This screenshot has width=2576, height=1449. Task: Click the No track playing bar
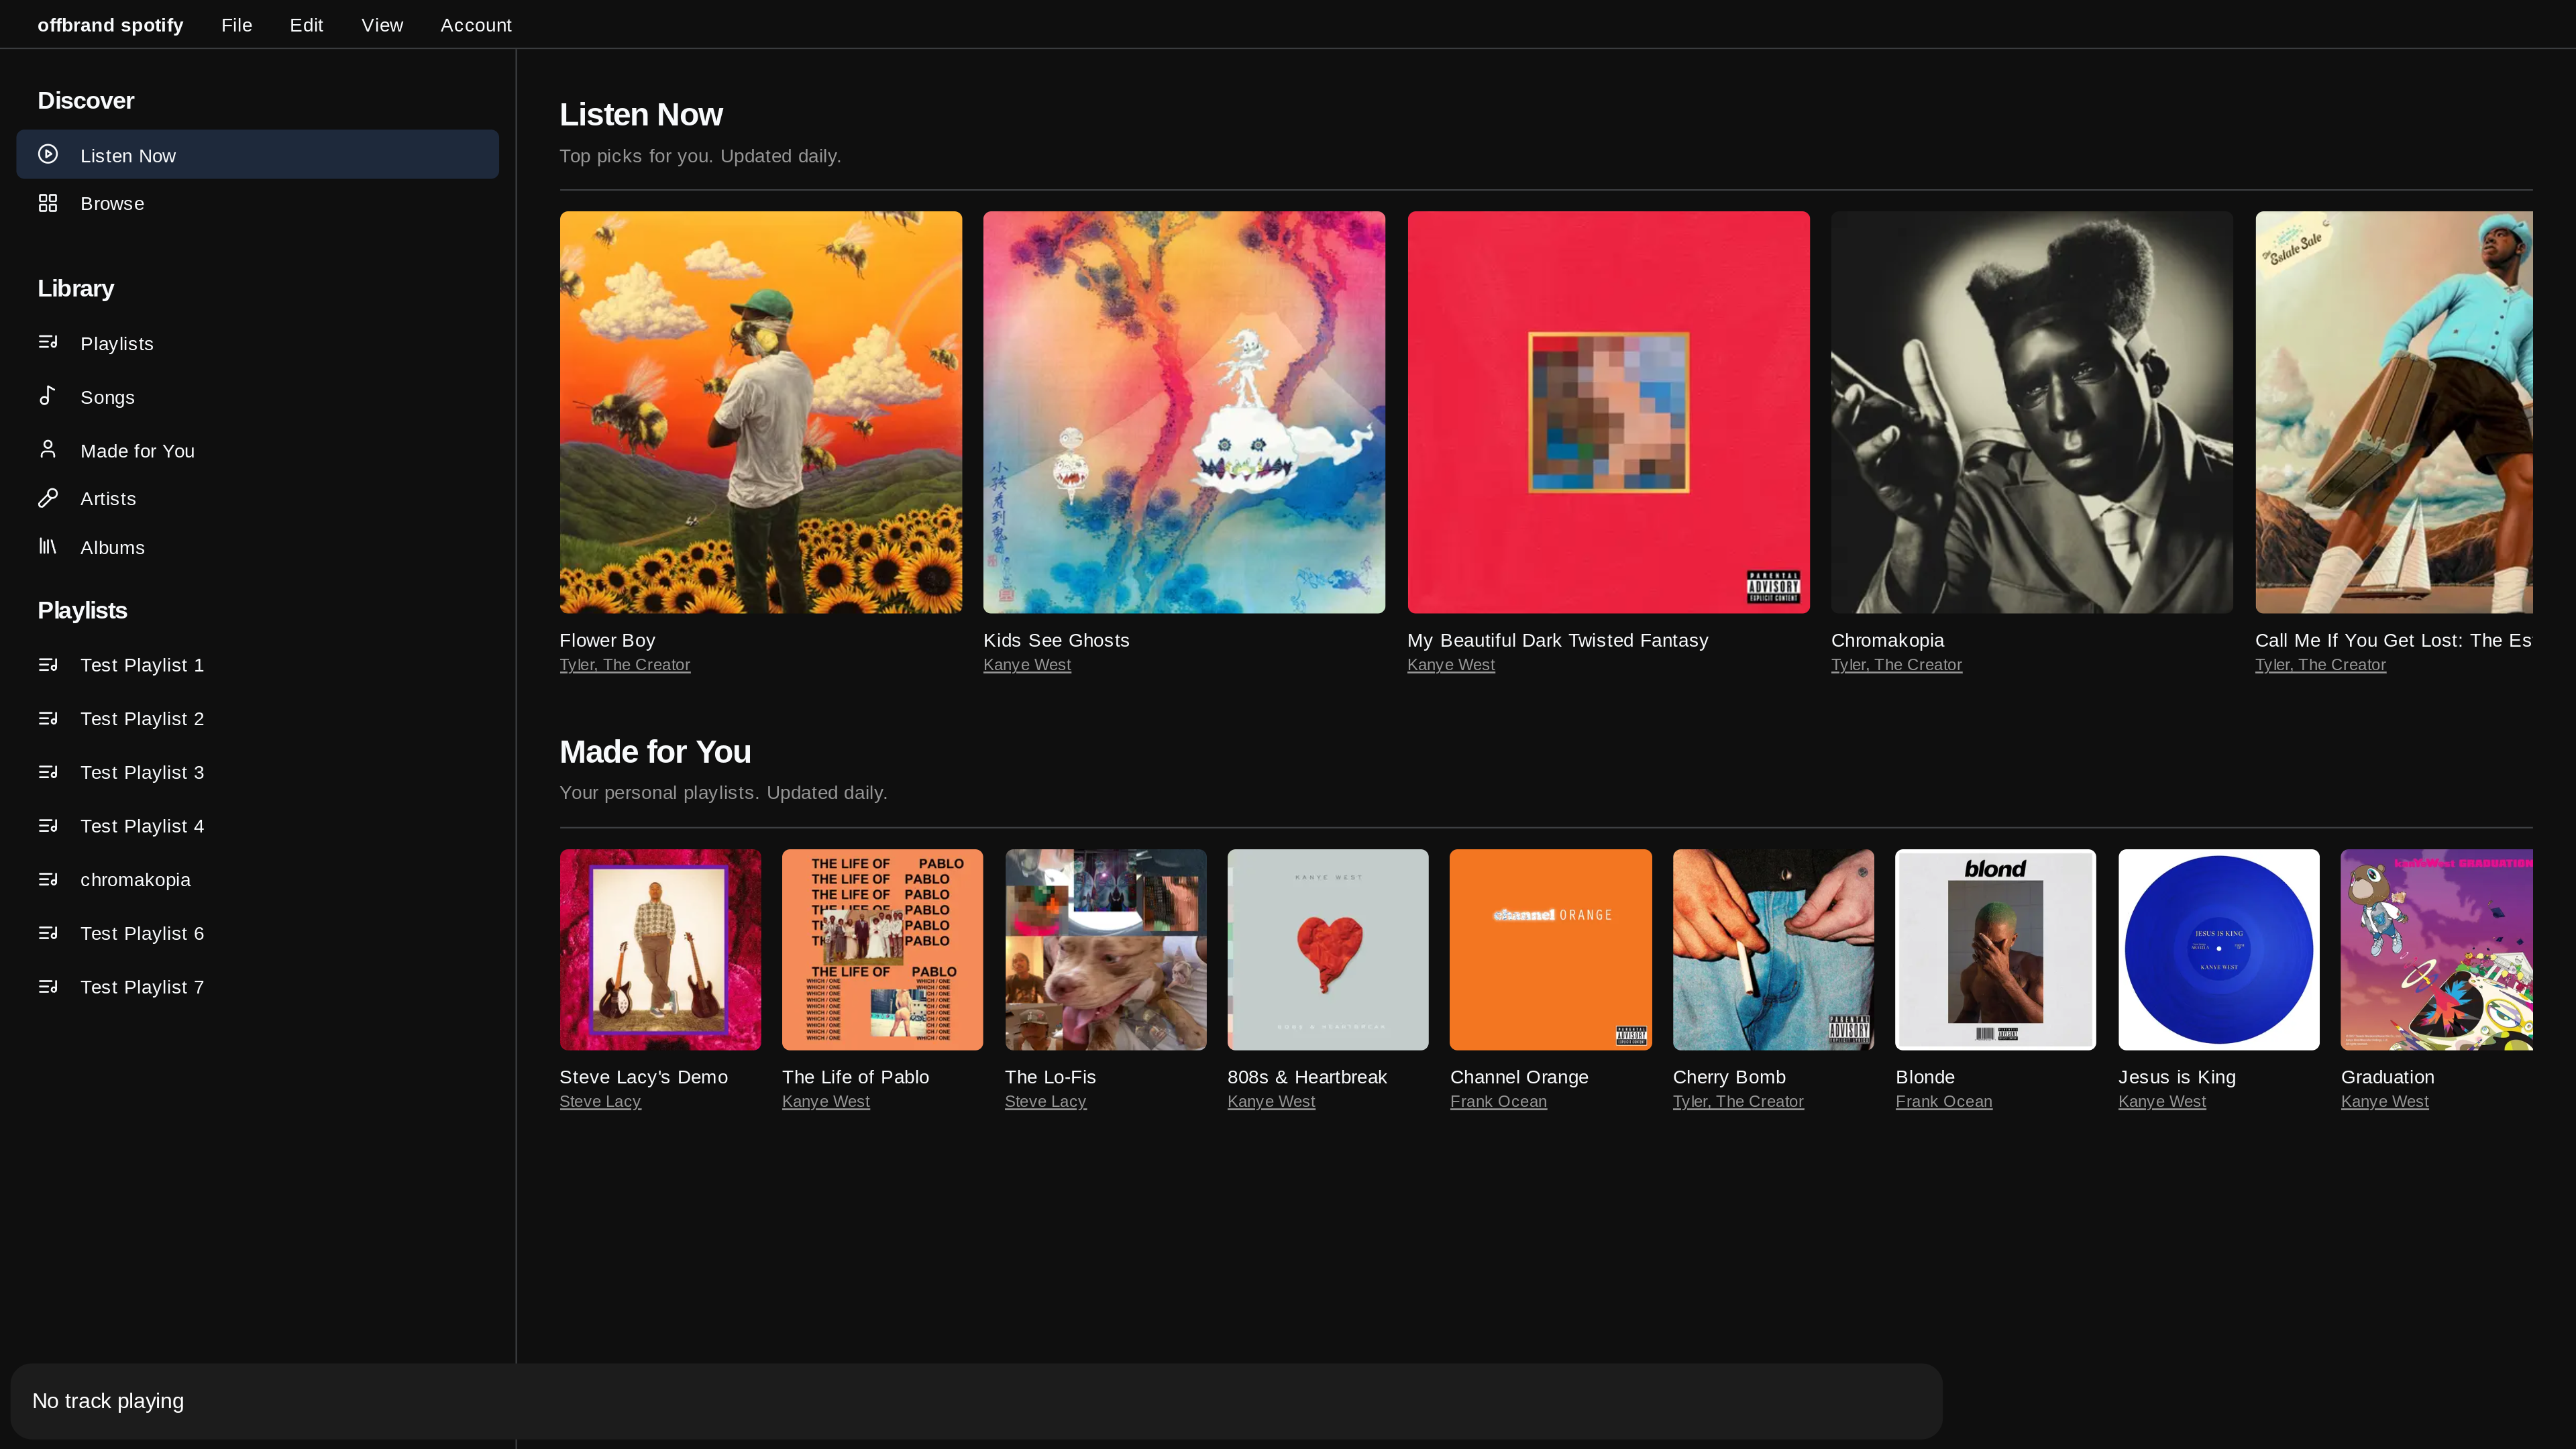(975, 1401)
